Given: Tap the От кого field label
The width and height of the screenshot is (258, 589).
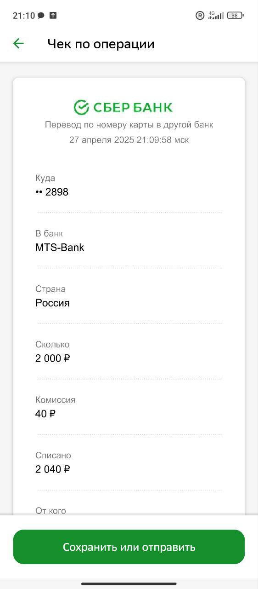Looking at the screenshot, I should 50,510.
